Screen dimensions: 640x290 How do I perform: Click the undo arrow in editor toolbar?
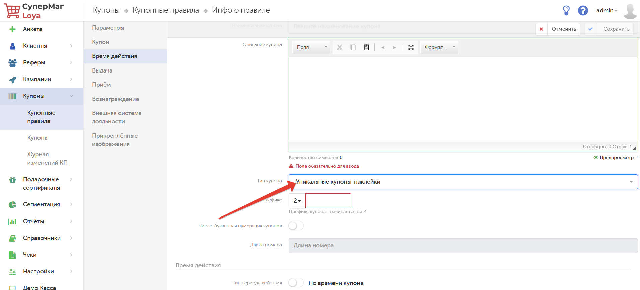pos(383,47)
